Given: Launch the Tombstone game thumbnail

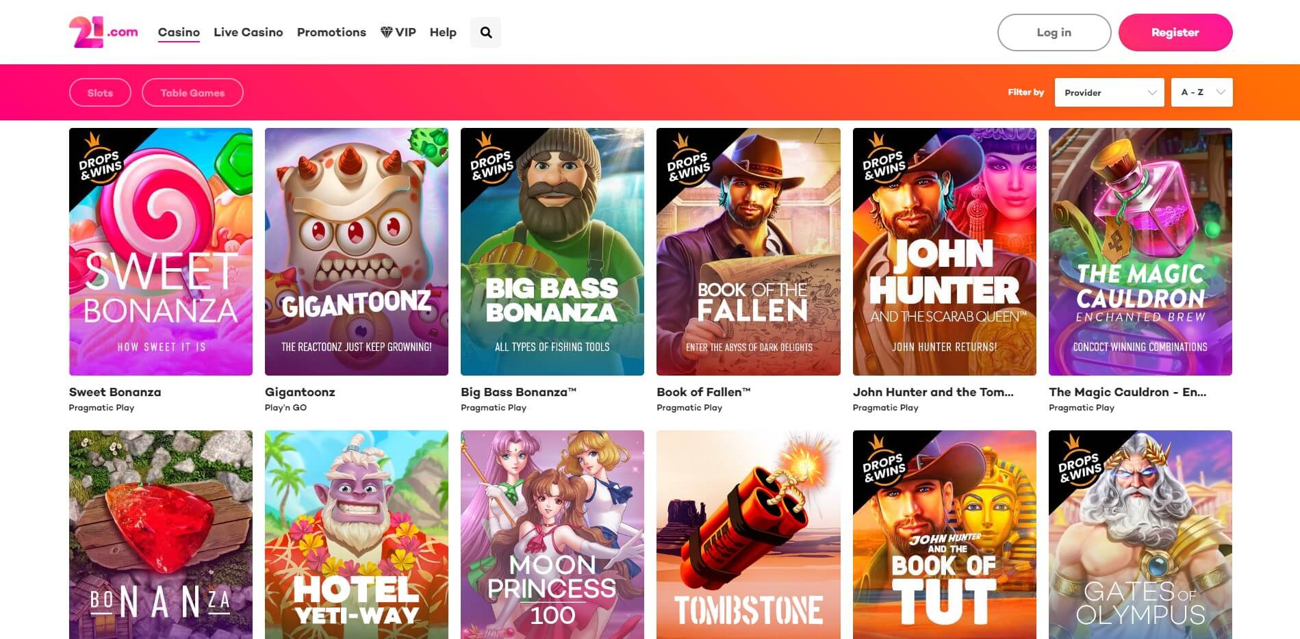Looking at the screenshot, I should [748, 534].
